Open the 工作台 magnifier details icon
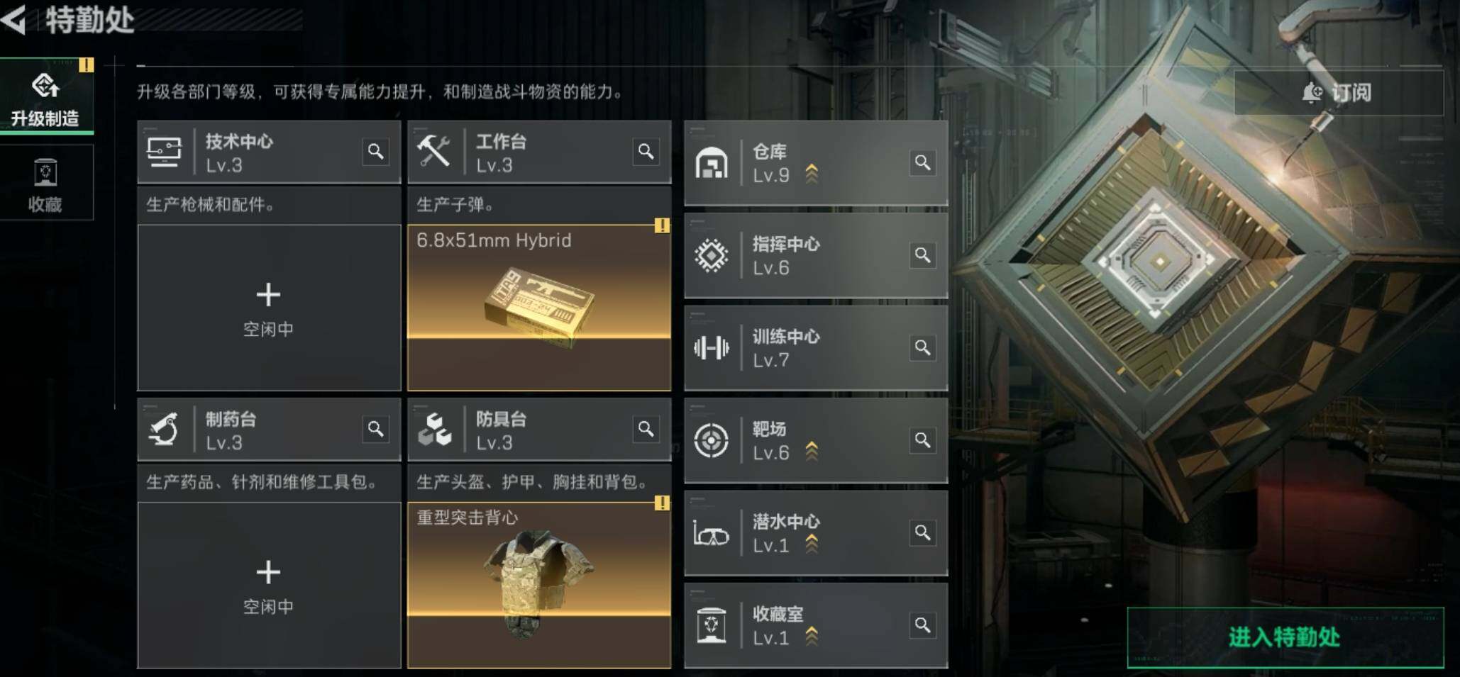This screenshot has width=1460, height=677. click(x=646, y=152)
